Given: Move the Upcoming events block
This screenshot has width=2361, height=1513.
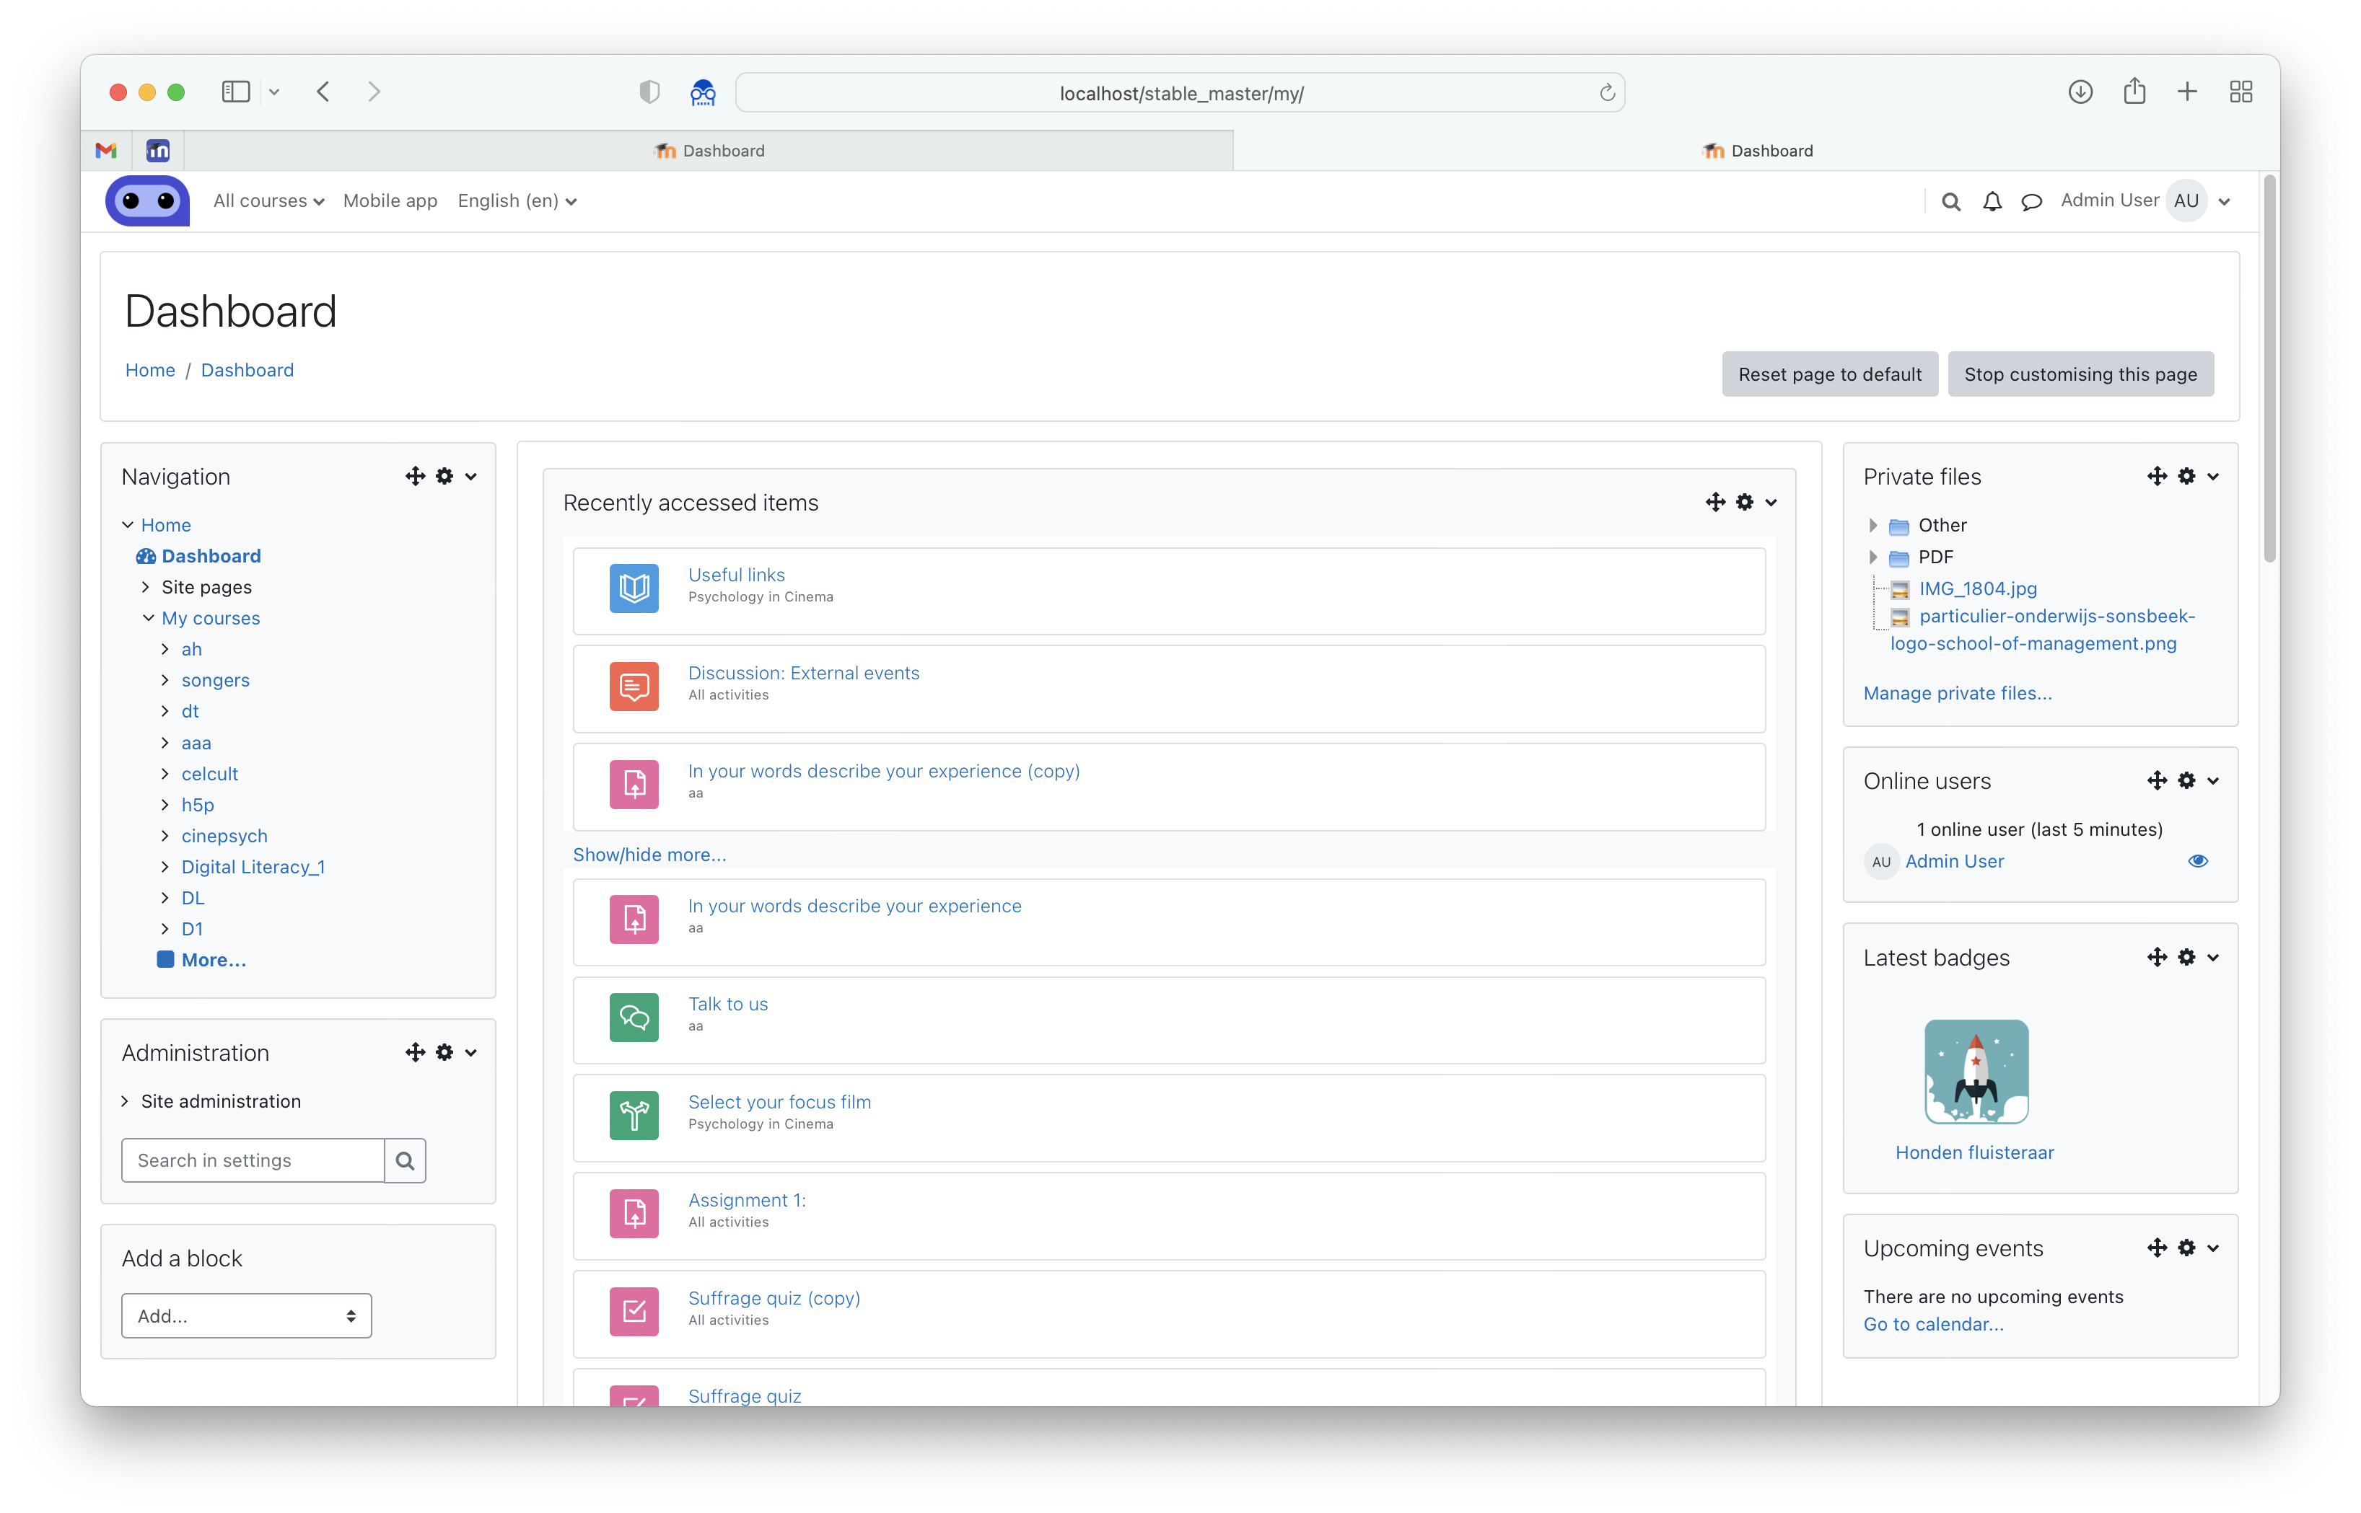Looking at the screenshot, I should click(x=2157, y=1248).
